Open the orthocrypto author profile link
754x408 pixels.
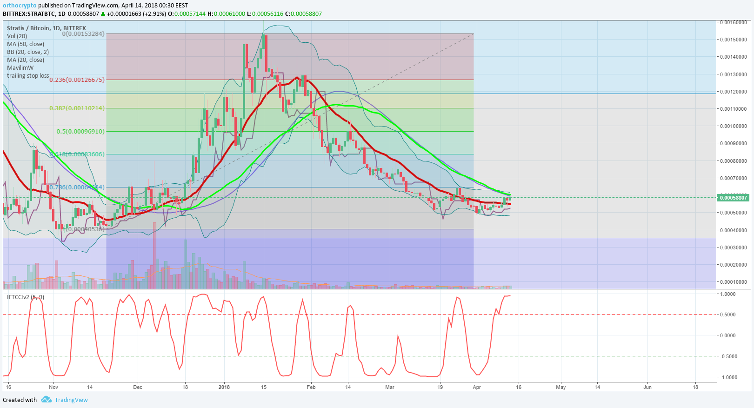point(20,6)
